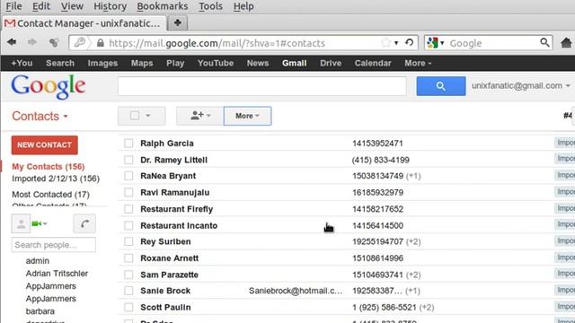This screenshot has width=575, height=323.
Task: Check the box beside Rey Suriben
Action: [128, 241]
